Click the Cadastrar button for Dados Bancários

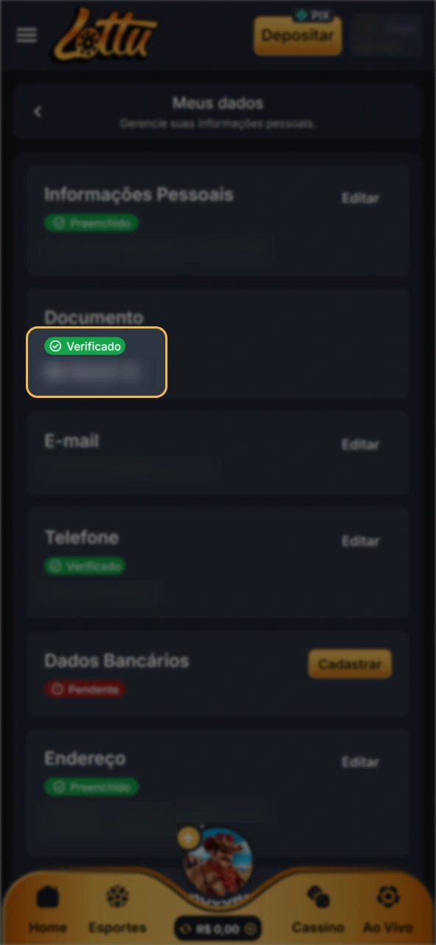click(x=350, y=664)
